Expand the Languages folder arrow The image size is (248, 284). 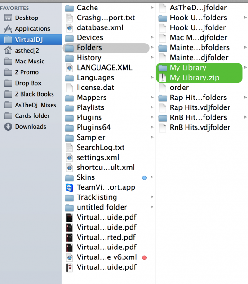point(152,77)
